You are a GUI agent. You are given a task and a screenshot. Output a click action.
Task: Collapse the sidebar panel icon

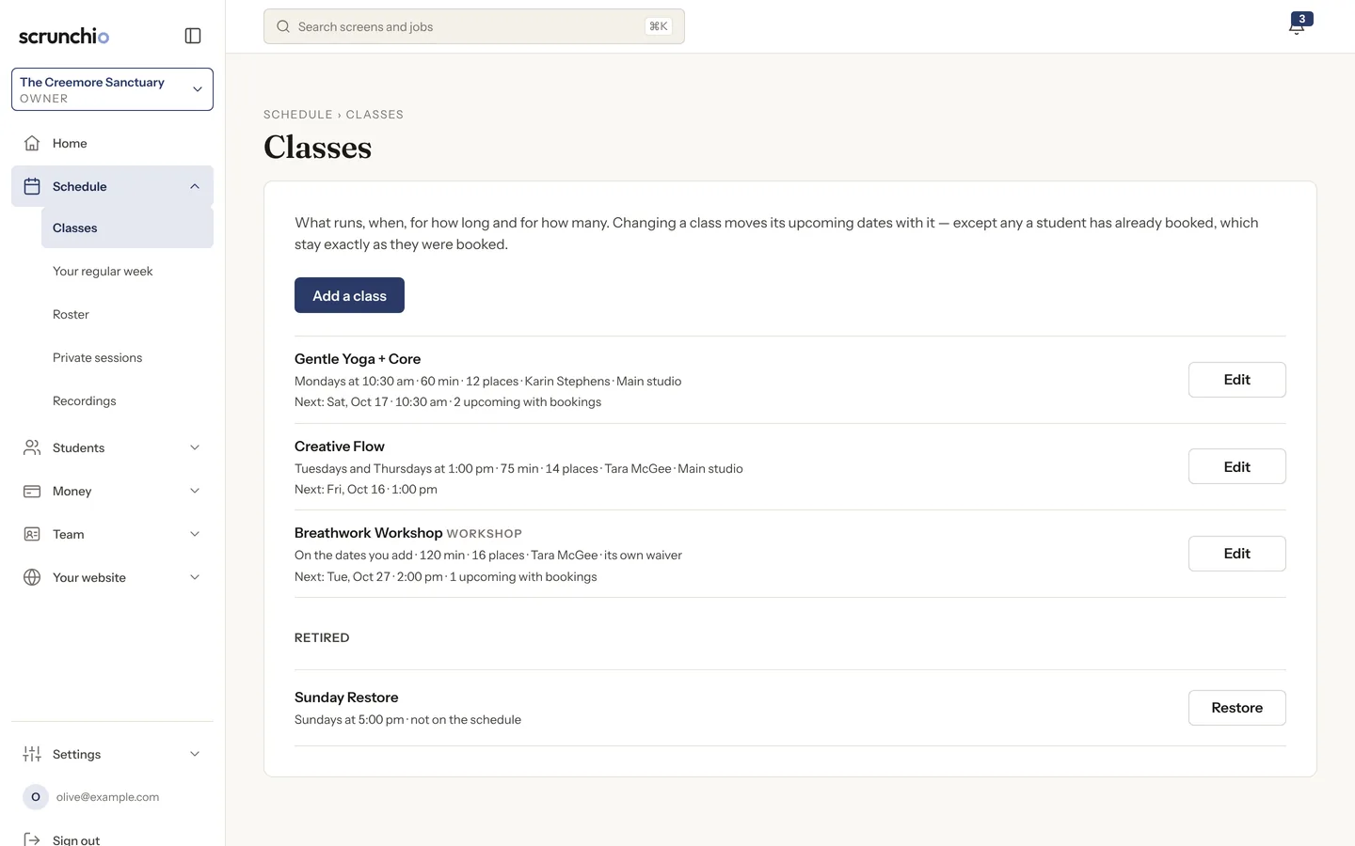click(193, 36)
